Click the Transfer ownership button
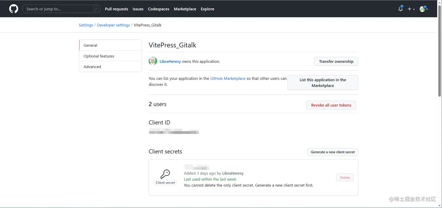The image size is (442, 208). pyautogui.click(x=336, y=61)
